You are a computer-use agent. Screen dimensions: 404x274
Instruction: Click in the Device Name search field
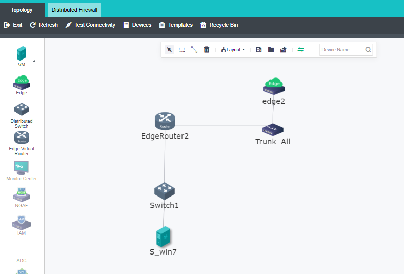(342, 50)
